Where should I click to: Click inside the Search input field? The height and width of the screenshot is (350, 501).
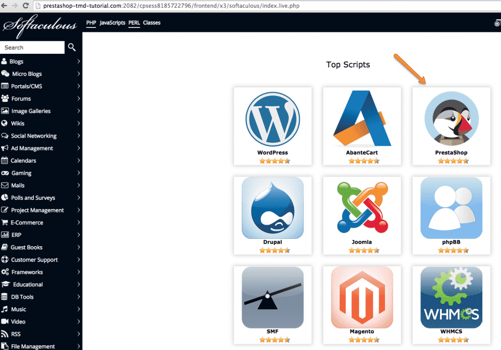tap(32, 47)
